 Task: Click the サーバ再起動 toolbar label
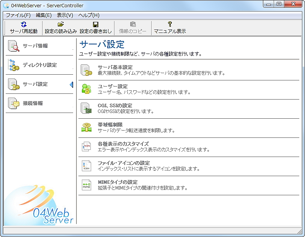[x=24, y=31]
